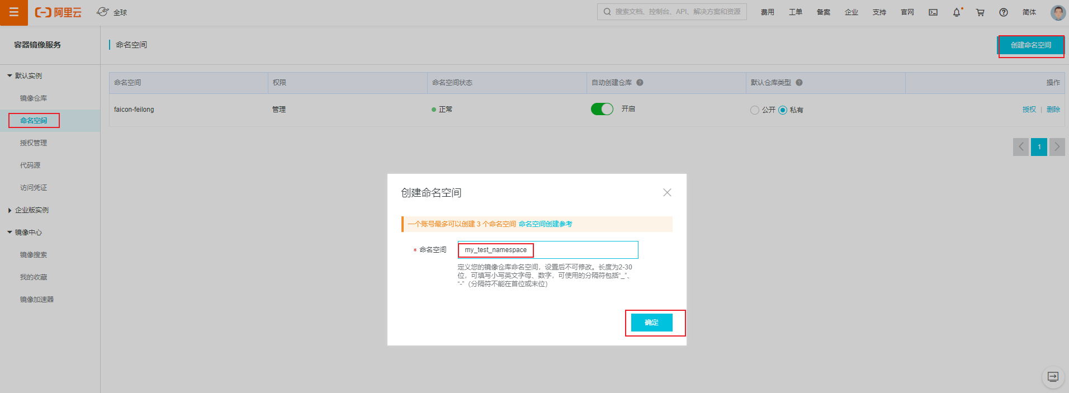The image size is (1069, 393).
Task: Launch Cloud Shell terminal icon
Action: coord(933,12)
